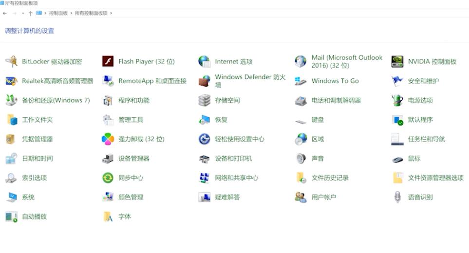Expand chevron before 控制面板 breadcrumb
The width and height of the screenshot is (469, 253).
click(x=45, y=13)
